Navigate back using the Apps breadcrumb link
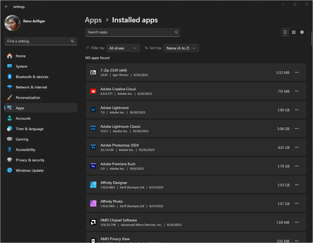 point(93,20)
